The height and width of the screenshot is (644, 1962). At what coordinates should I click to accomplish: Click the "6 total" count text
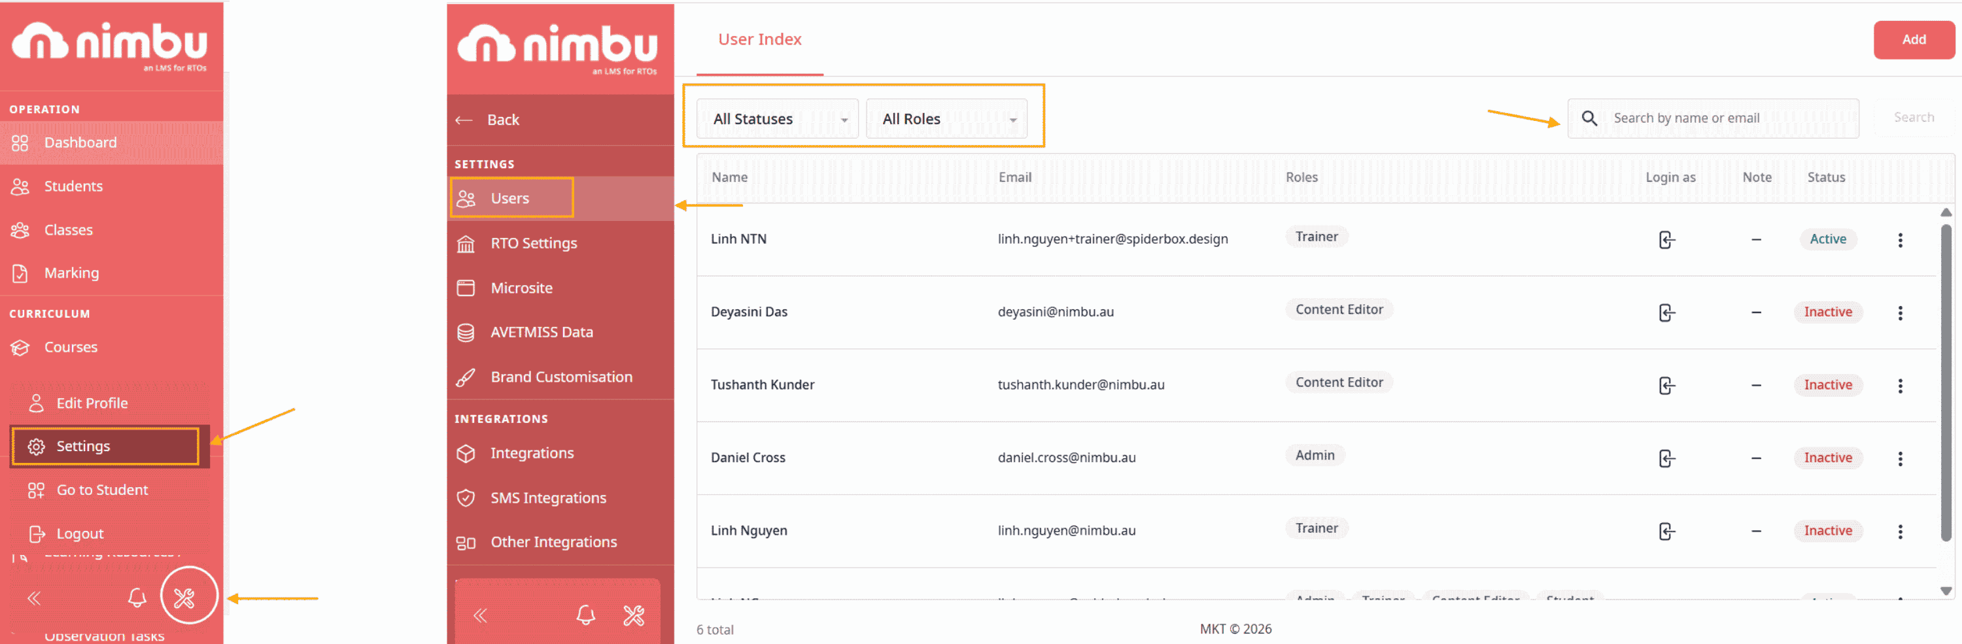[x=714, y=630]
